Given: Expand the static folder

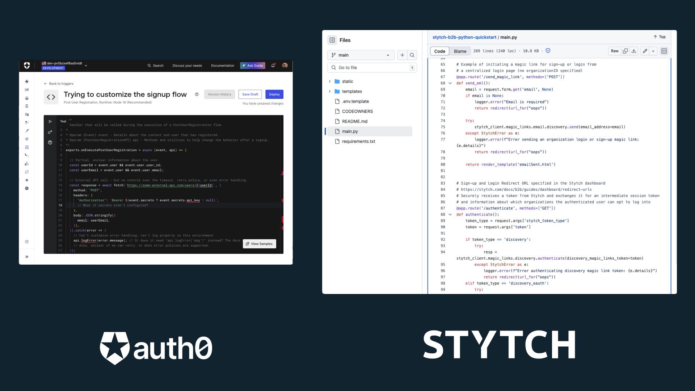Looking at the screenshot, I should pos(330,81).
